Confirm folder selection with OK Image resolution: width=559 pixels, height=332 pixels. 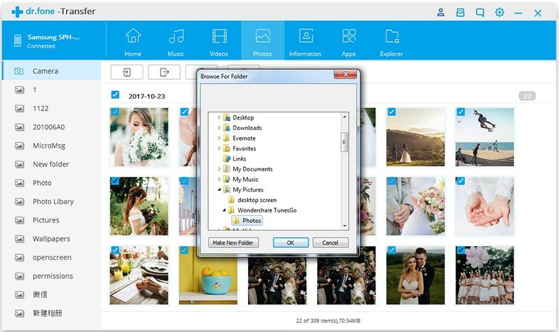(x=291, y=243)
